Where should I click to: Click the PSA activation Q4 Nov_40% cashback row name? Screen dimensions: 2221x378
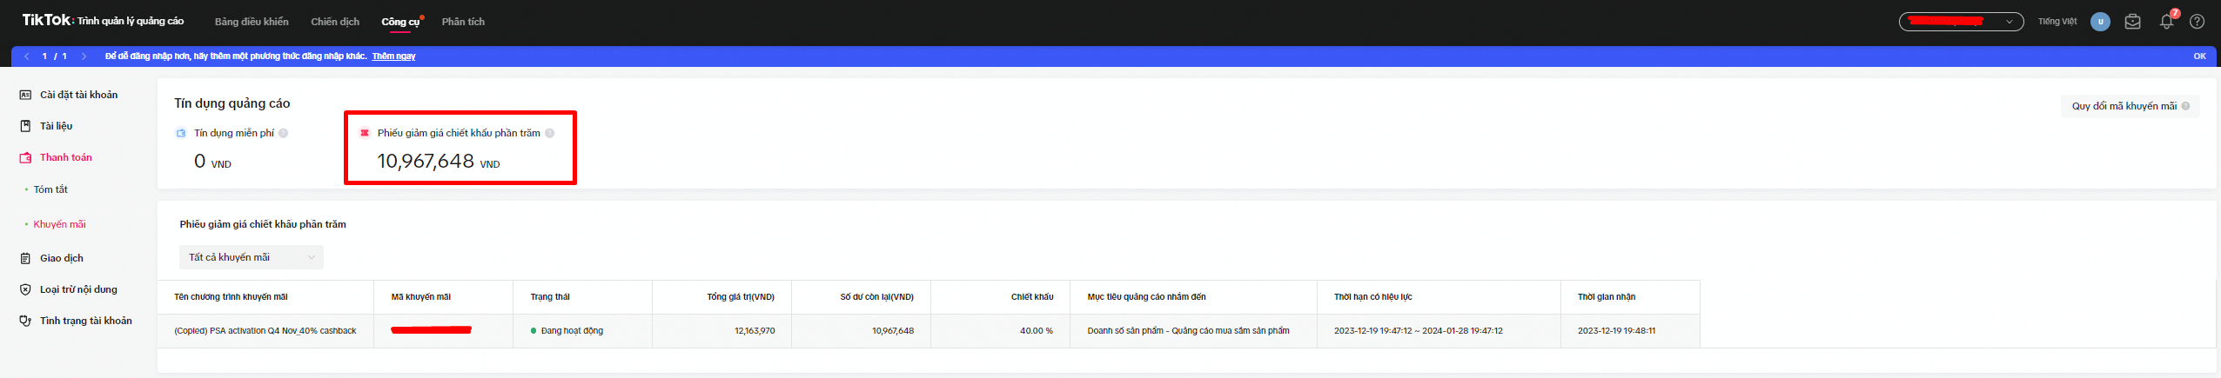click(265, 331)
